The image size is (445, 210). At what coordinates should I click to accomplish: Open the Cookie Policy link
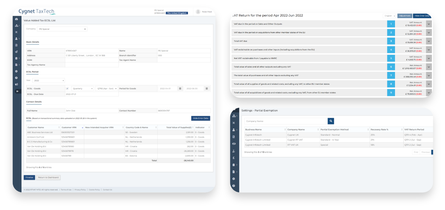pos(94,190)
